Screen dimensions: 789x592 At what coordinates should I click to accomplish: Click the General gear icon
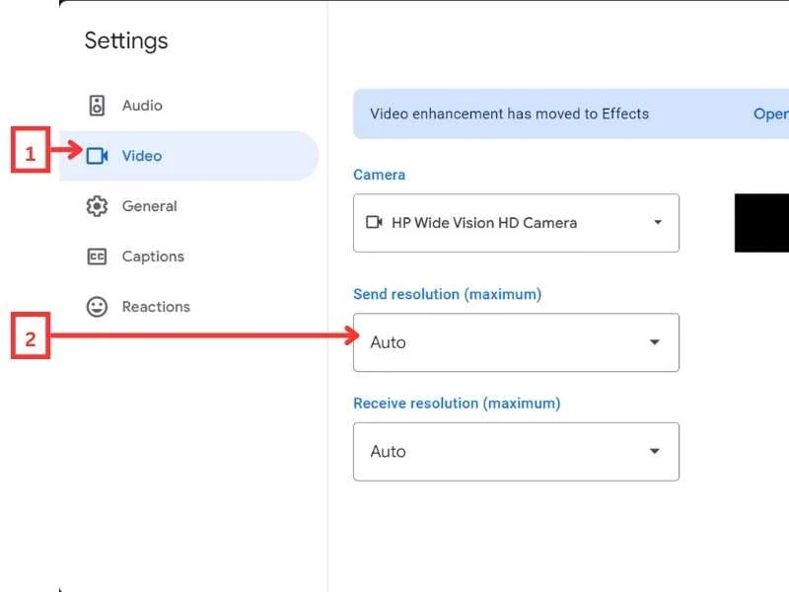(97, 206)
